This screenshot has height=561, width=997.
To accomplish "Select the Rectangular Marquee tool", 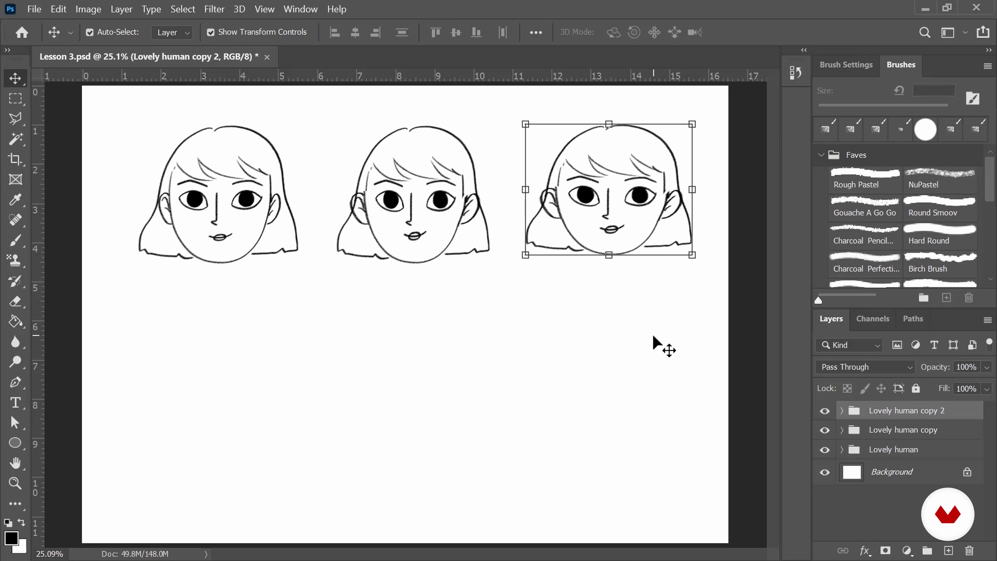I will [x=16, y=98].
